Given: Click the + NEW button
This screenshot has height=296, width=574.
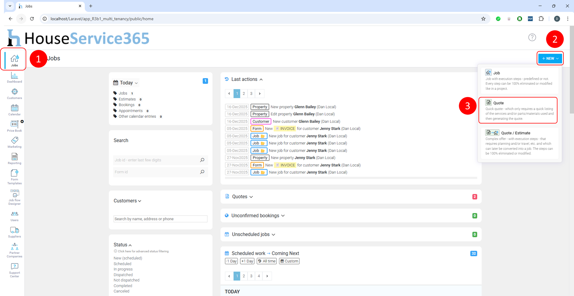Looking at the screenshot, I should click(x=550, y=58).
